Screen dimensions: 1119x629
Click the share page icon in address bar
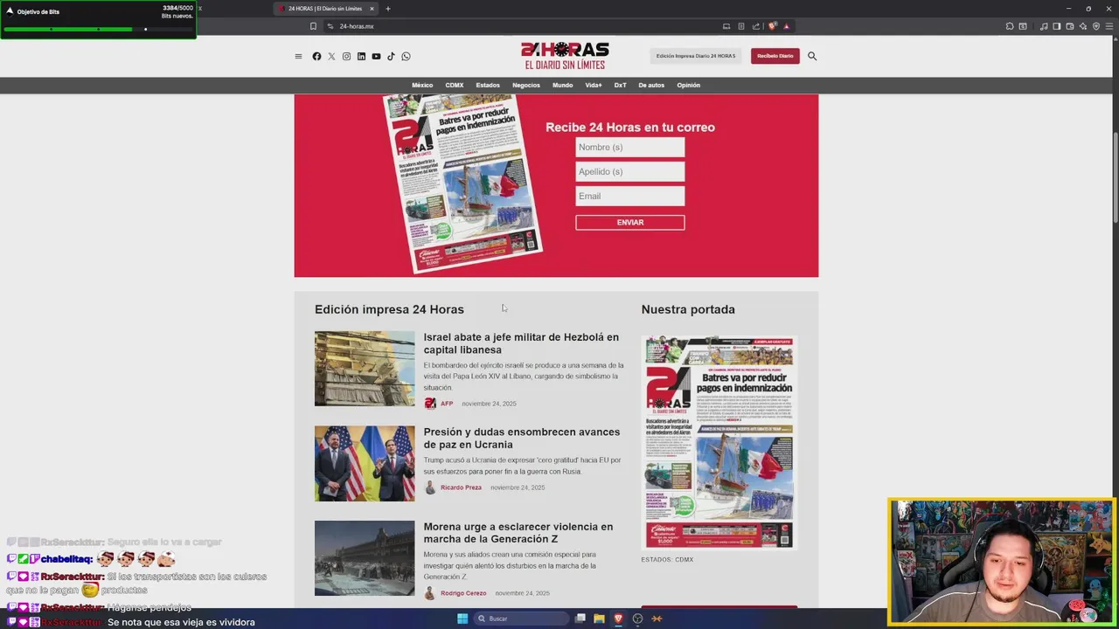pos(756,26)
